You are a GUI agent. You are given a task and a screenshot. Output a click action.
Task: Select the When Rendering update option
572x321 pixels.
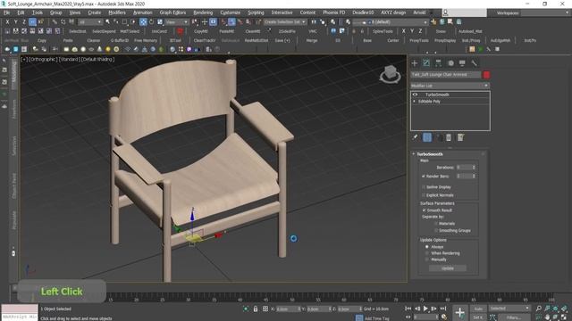(427, 253)
